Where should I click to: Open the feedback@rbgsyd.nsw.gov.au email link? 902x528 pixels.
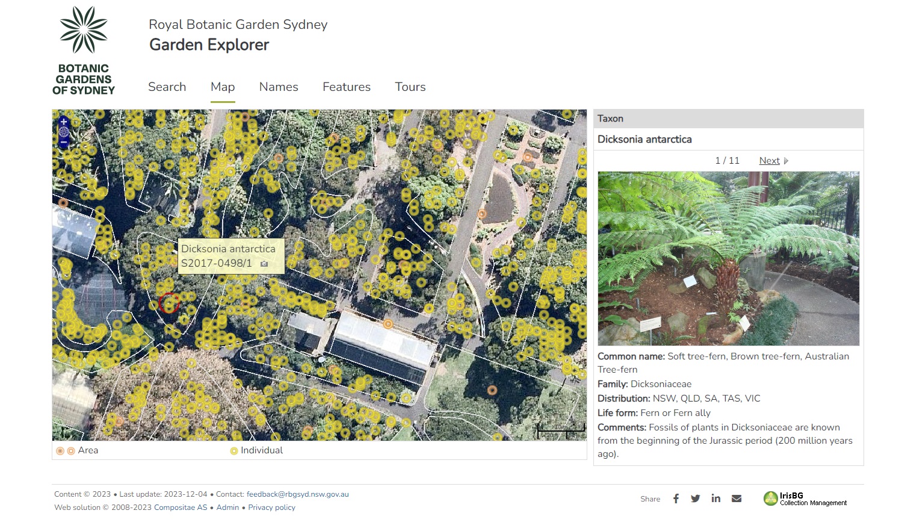pyautogui.click(x=297, y=494)
